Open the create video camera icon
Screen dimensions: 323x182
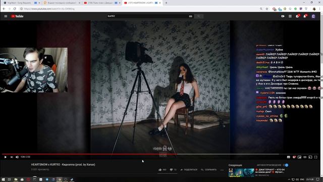283,16
